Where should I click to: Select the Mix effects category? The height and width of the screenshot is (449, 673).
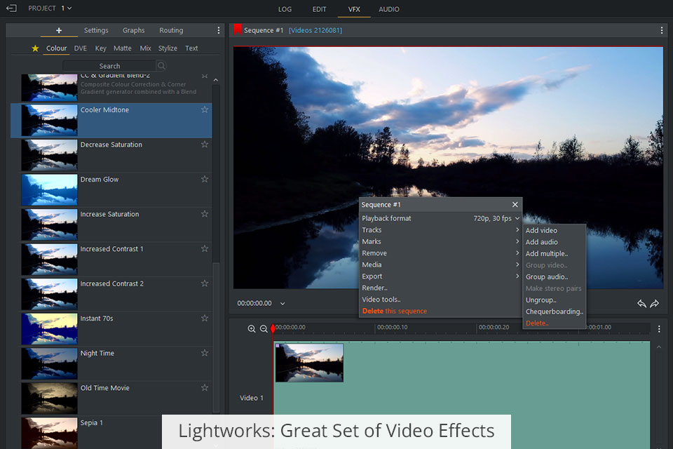146,48
